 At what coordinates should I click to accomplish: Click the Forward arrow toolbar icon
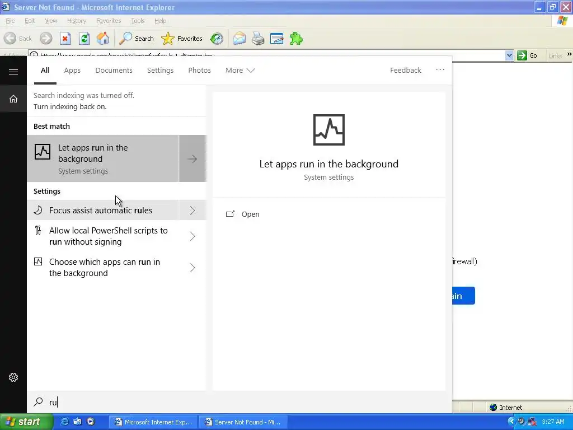point(46,39)
